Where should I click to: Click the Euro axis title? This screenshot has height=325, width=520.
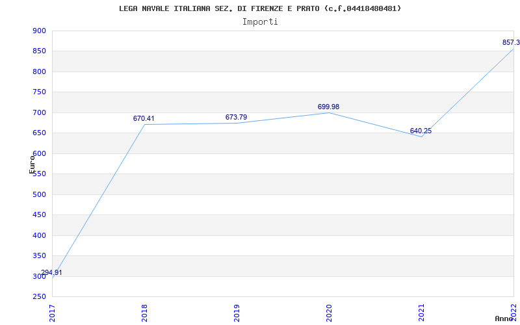coord(32,164)
